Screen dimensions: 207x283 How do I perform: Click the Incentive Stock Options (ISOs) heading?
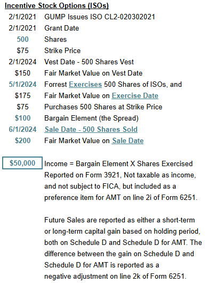coord(57,5)
